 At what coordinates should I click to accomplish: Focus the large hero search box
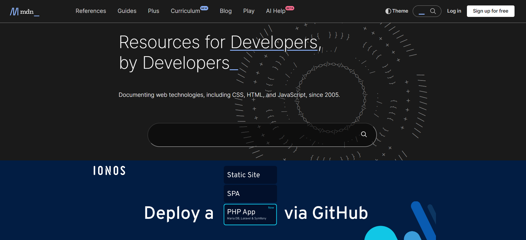click(x=262, y=135)
